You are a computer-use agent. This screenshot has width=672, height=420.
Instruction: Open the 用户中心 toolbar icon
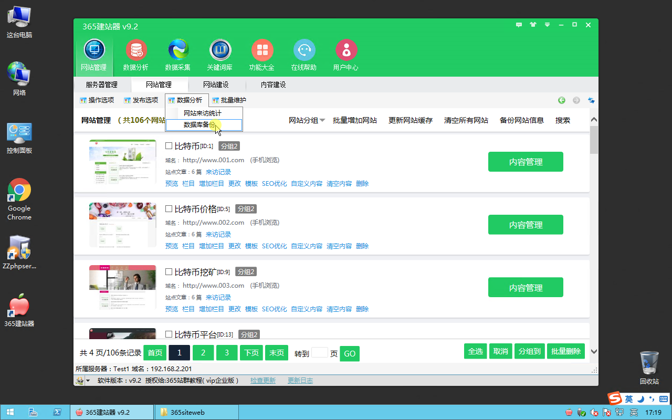point(346,55)
